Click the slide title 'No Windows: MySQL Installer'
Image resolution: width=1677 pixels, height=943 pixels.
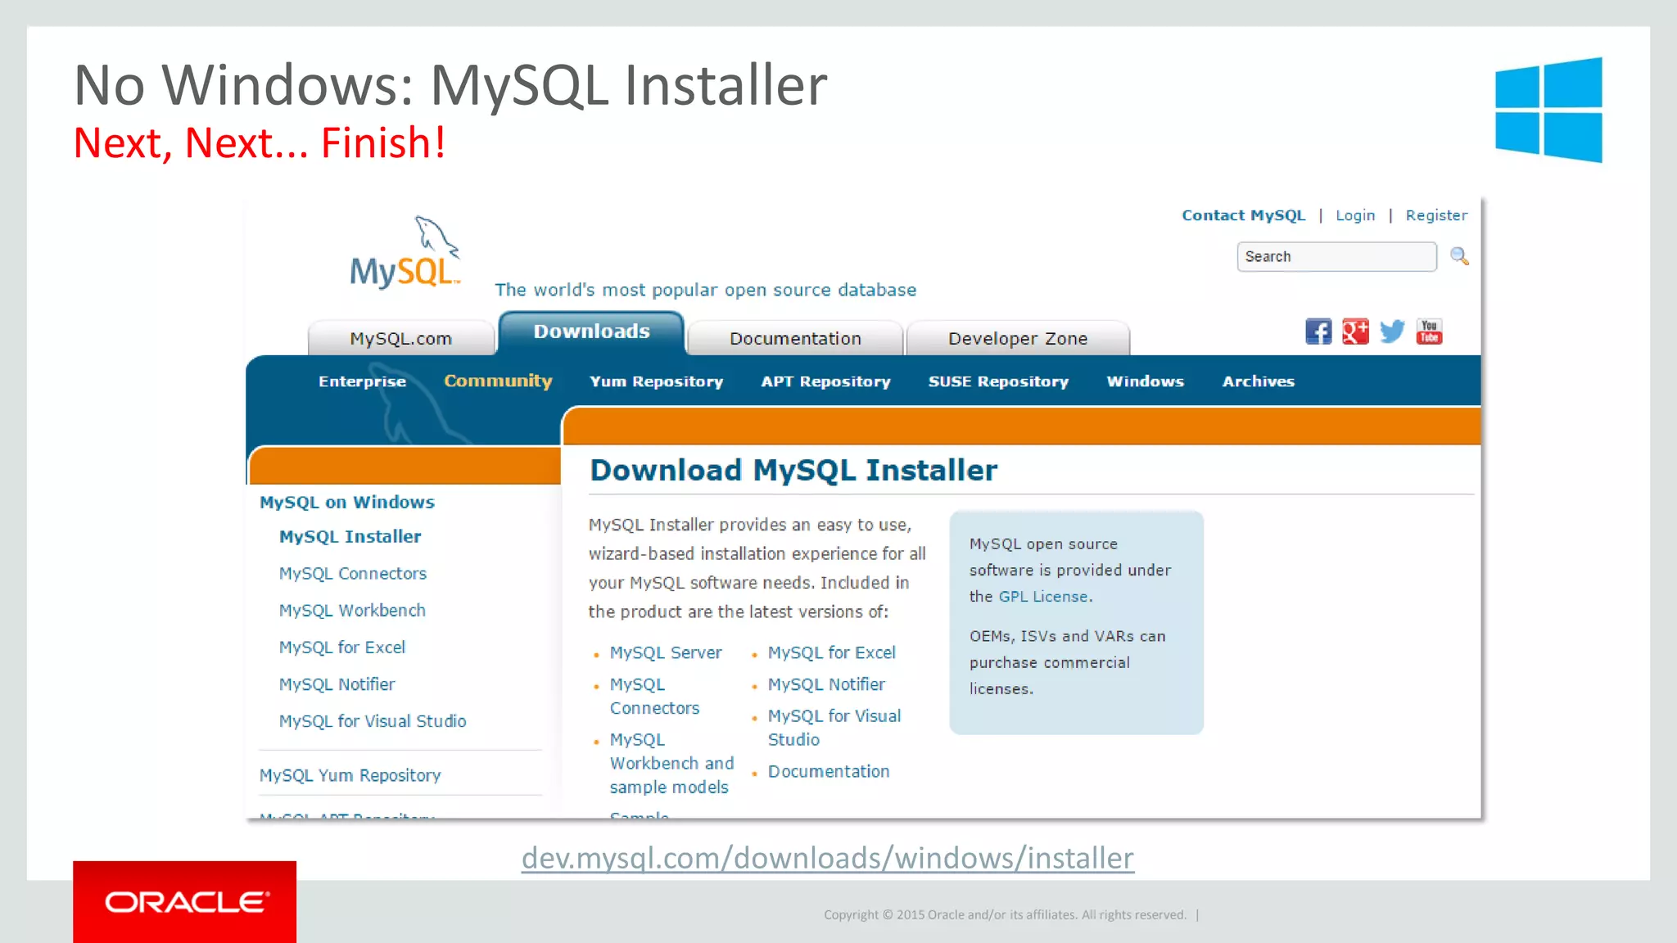click(450, 85)
